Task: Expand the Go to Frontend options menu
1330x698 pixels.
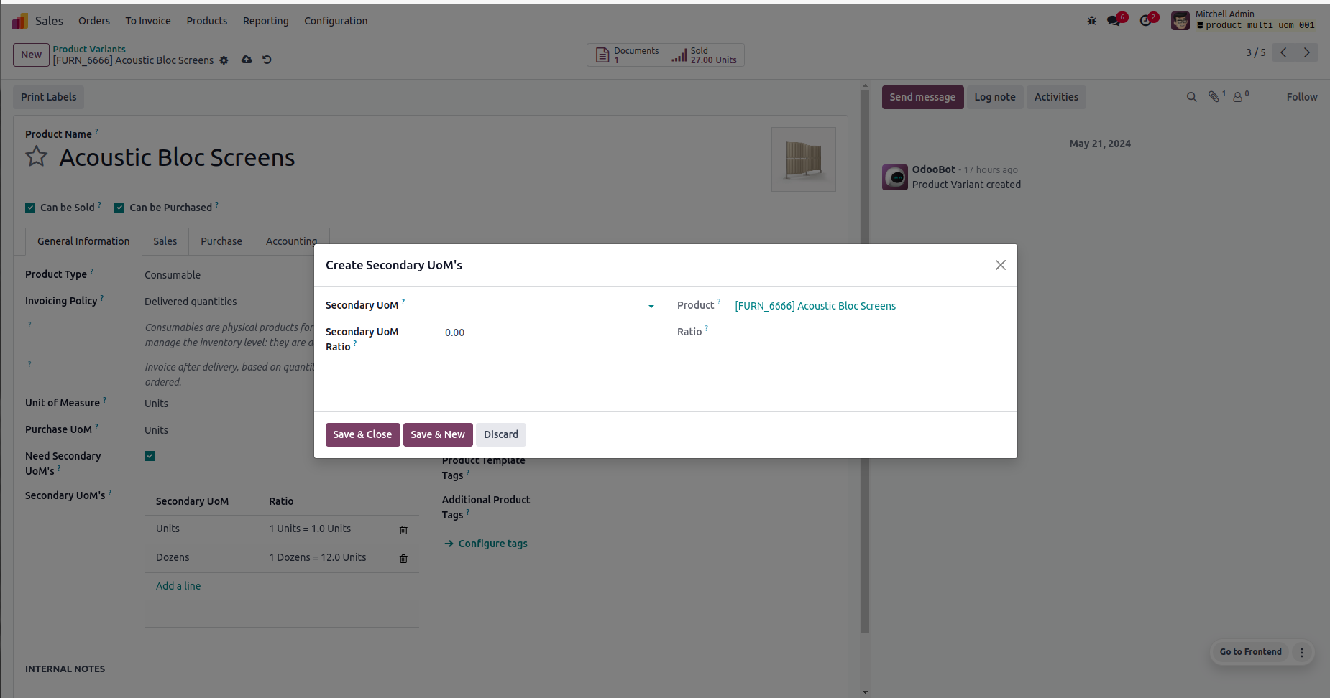Action: [1301, 652]
